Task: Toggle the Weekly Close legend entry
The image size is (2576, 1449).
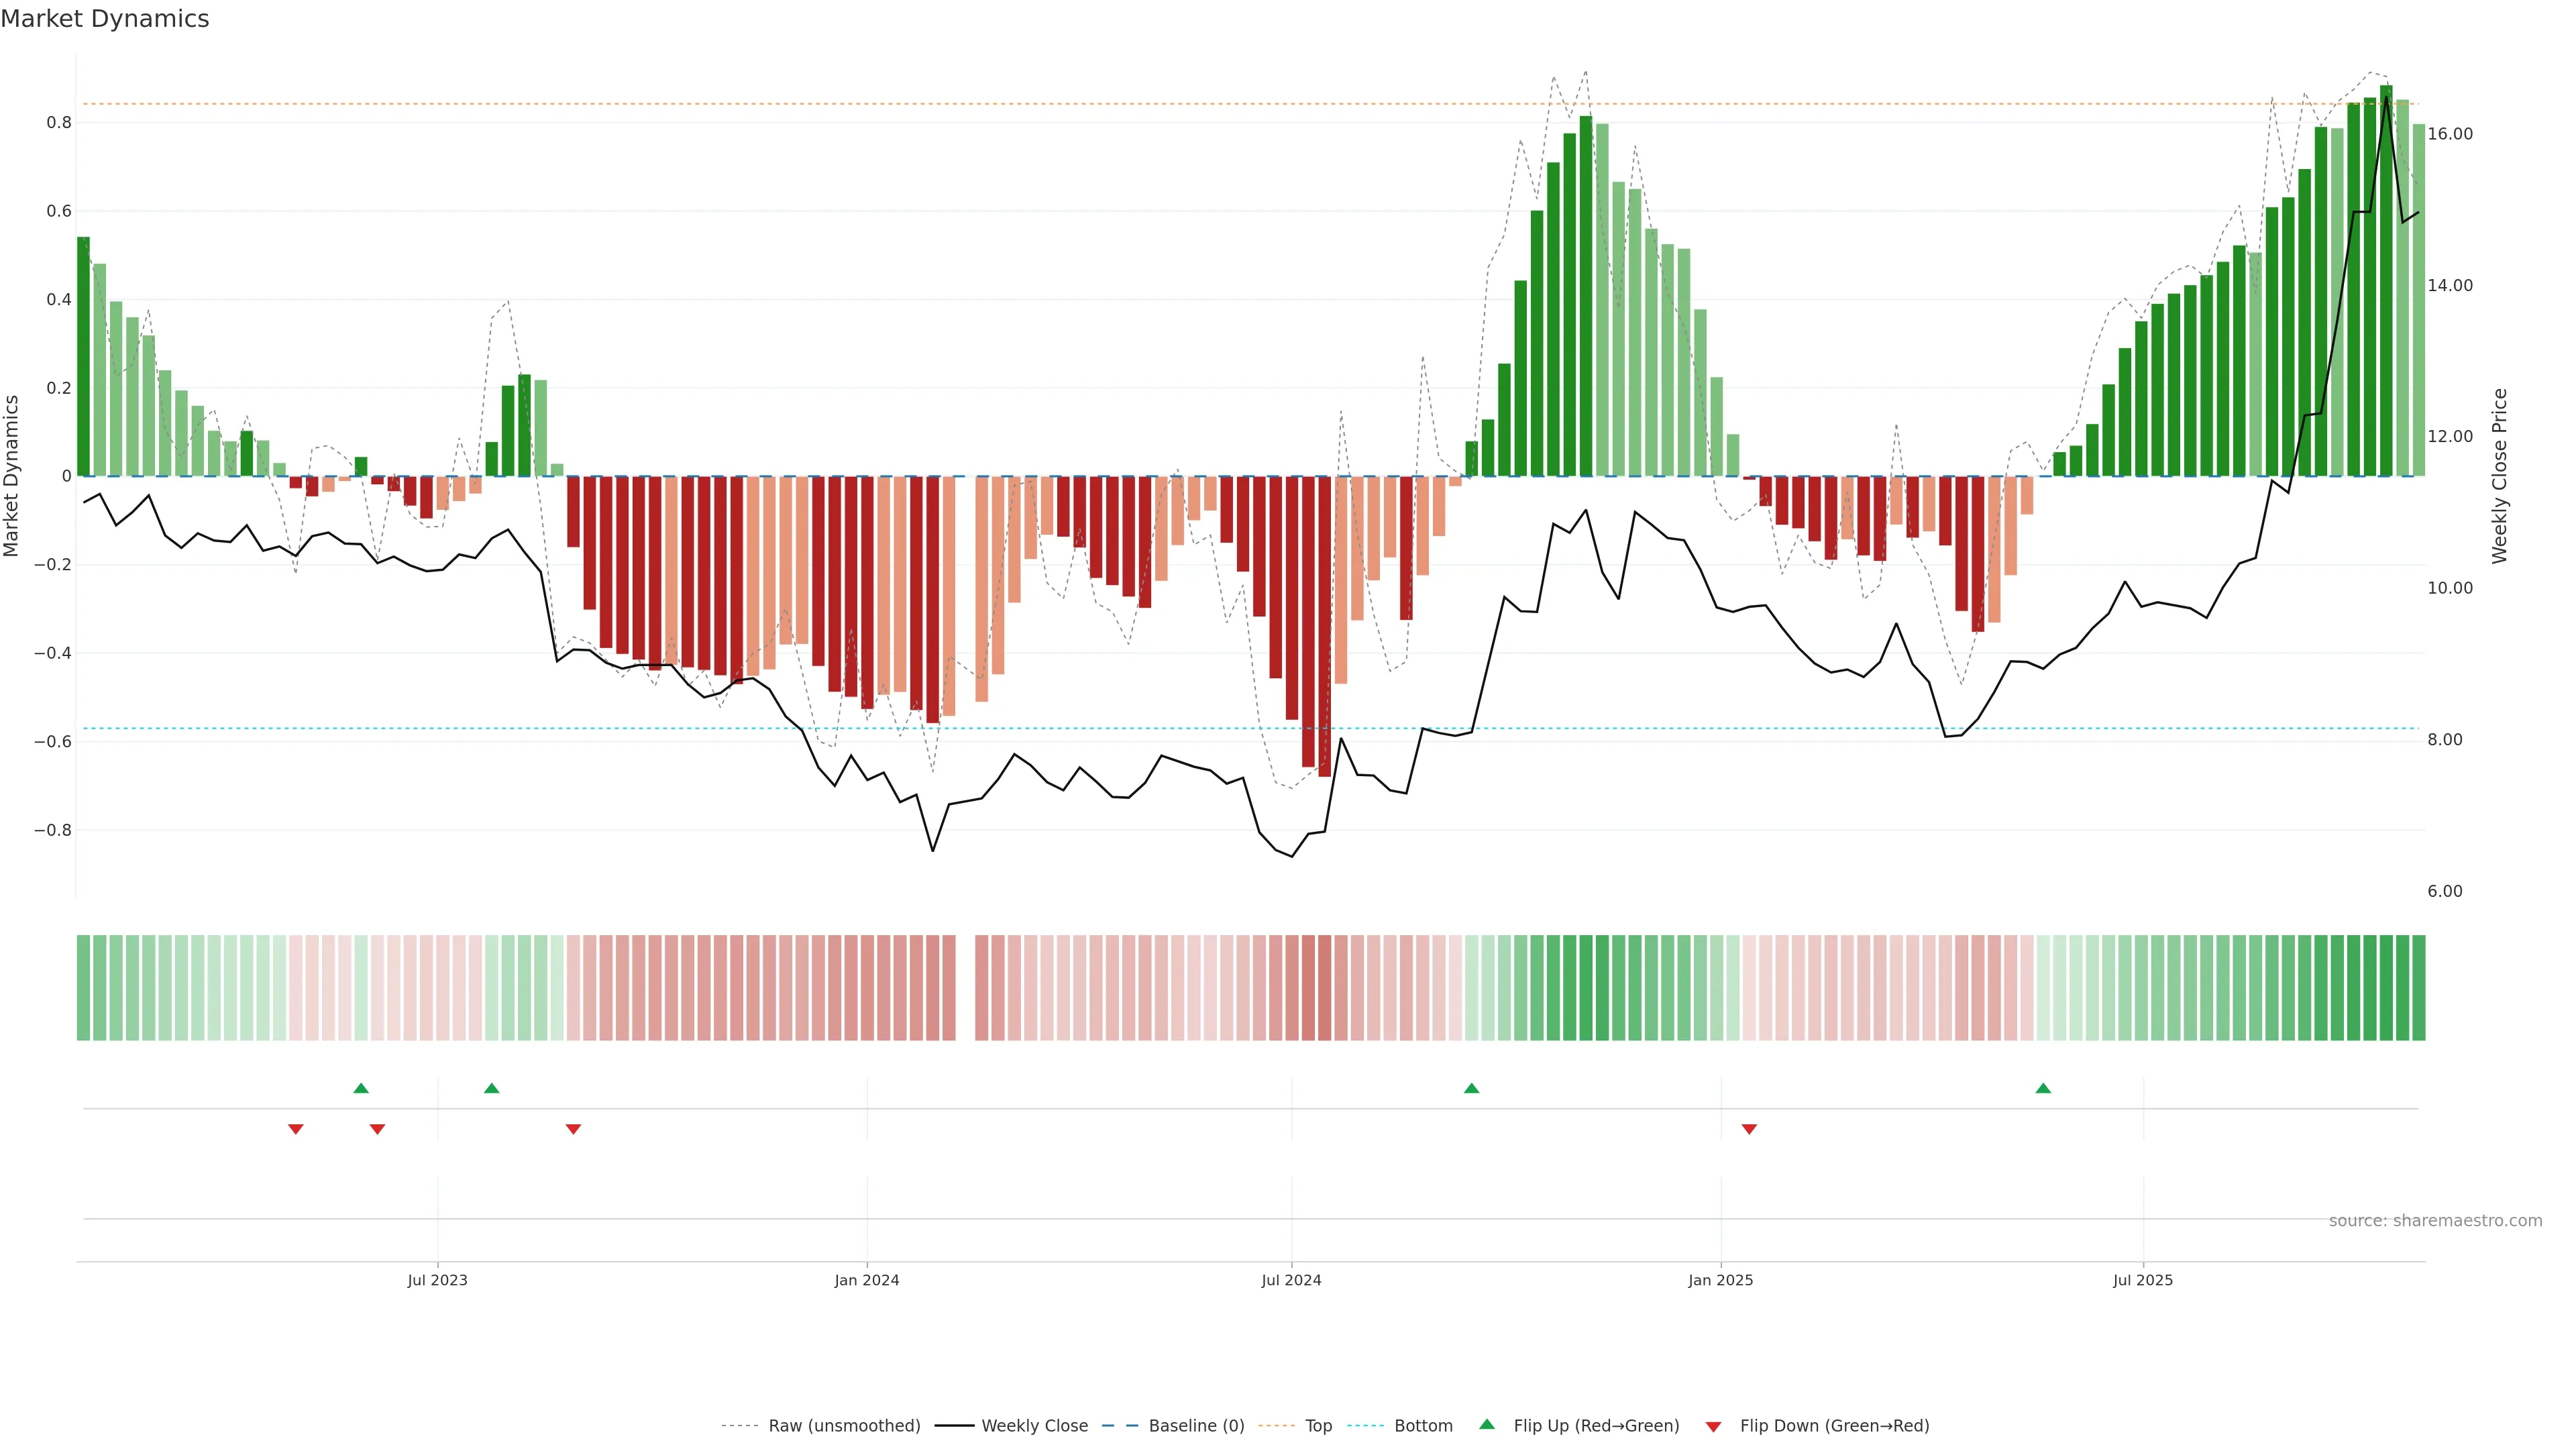Action: pos(1034,1426)
